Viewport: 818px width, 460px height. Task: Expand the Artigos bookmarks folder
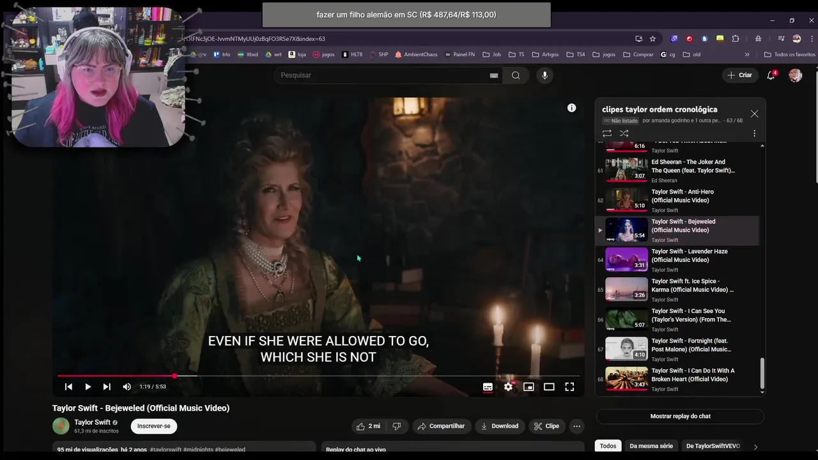[545, 55]
